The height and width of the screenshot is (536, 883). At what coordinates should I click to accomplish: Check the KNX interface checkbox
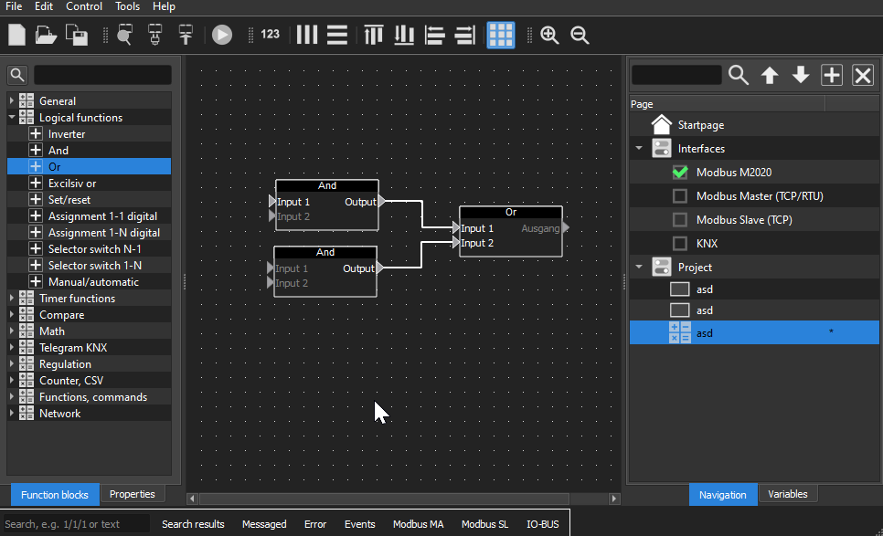(679, 243)
